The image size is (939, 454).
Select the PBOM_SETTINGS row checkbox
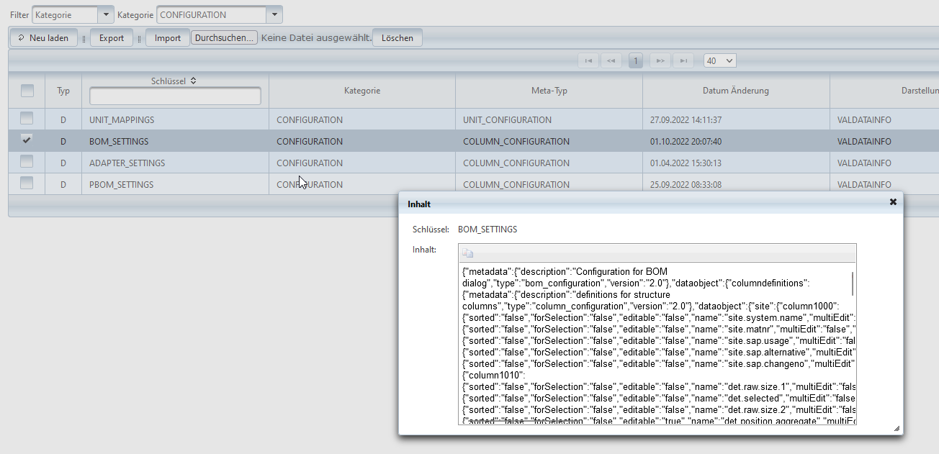(27, 183)
